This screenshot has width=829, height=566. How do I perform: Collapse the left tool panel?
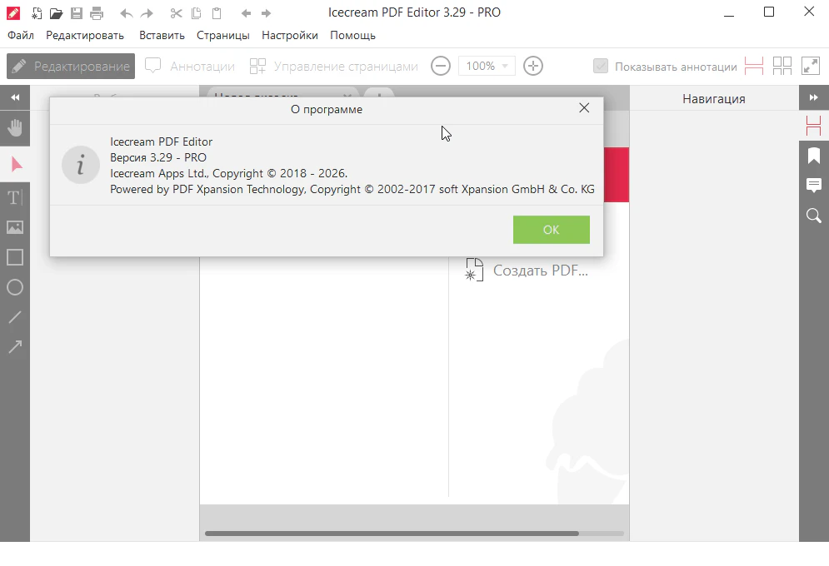click(15, 98)
